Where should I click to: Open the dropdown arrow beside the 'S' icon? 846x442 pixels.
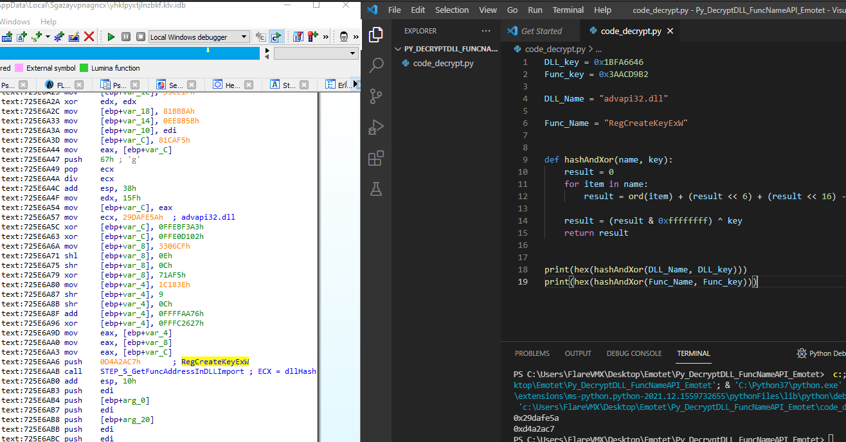tap(47, 37)
